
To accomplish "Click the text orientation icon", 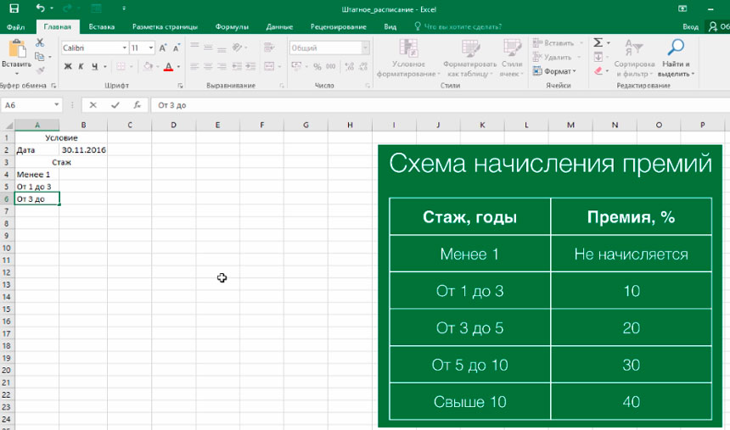I will 238,47.
